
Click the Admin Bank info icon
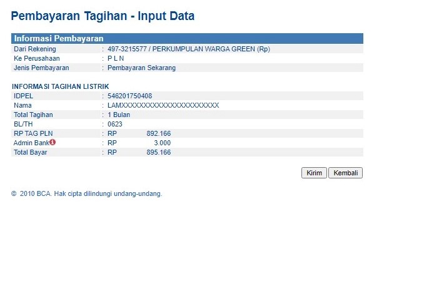[53, 142]
